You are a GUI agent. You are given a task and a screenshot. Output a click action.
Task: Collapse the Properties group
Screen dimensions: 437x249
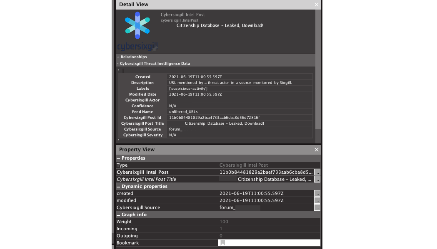click(119, 158)
